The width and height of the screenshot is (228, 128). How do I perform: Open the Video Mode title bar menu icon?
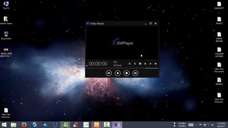click(88, 23)
